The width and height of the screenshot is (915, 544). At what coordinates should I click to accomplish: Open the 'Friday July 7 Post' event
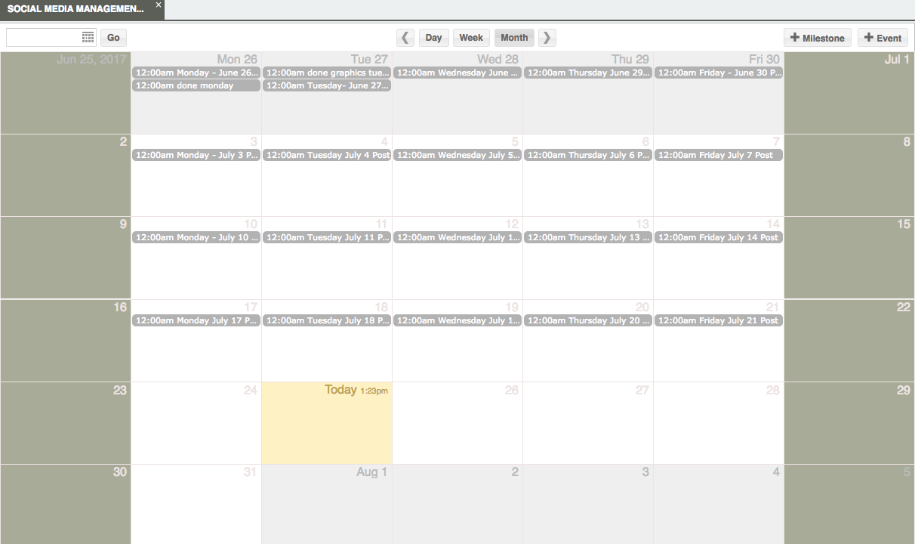click(x=719, y=155)
